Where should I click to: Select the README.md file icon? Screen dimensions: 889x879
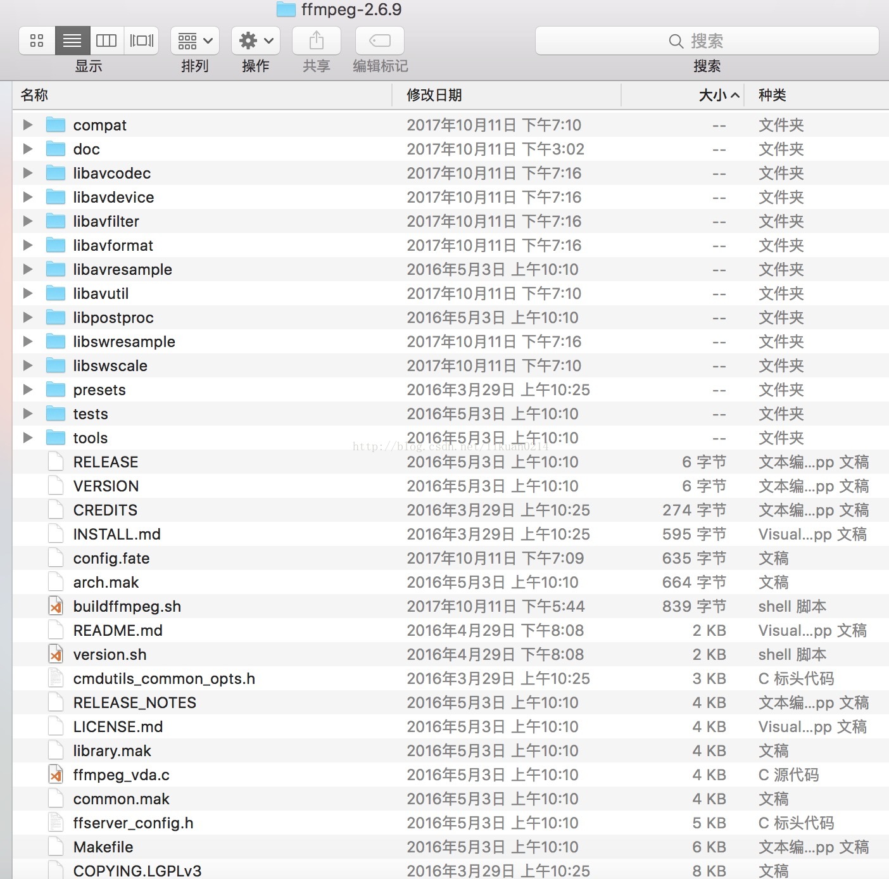point(56,630)
